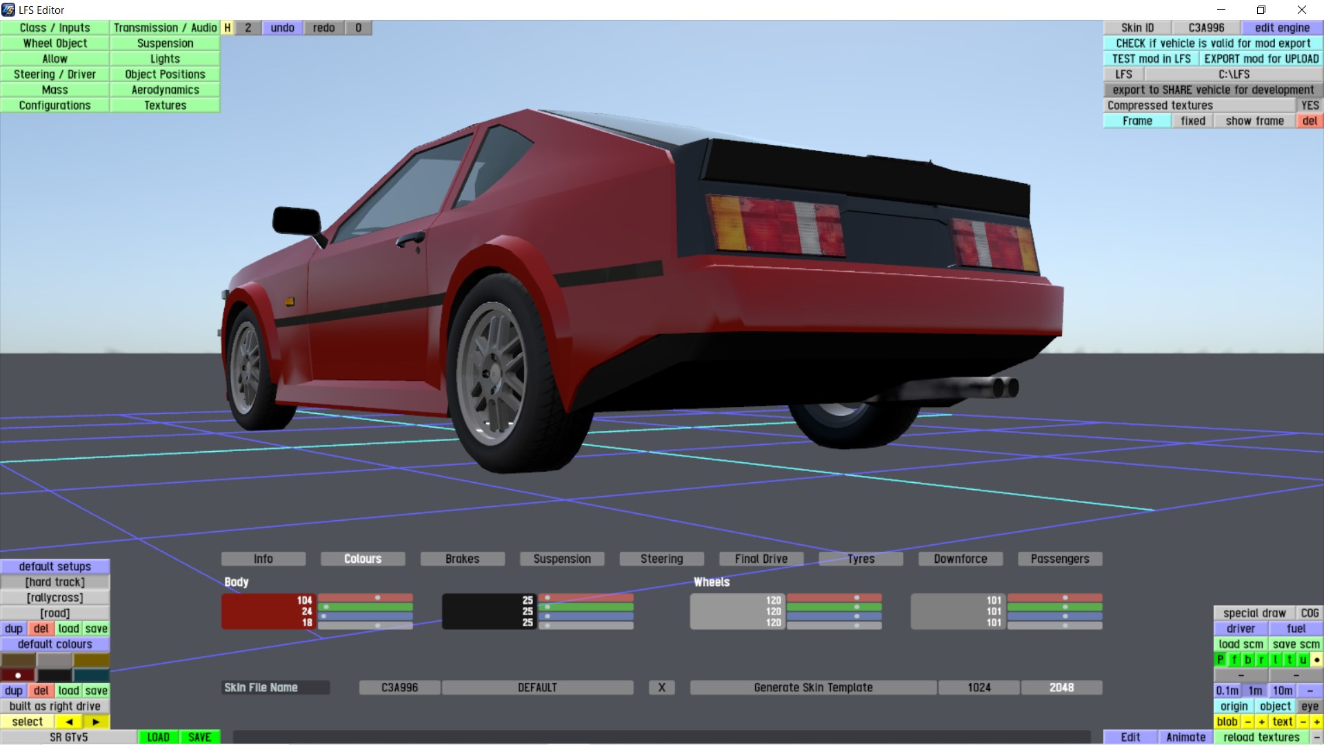The height and width of the screenshot is (745, 1324).
Task: Increase blob size with plus button
Action: coord(1262,722)
